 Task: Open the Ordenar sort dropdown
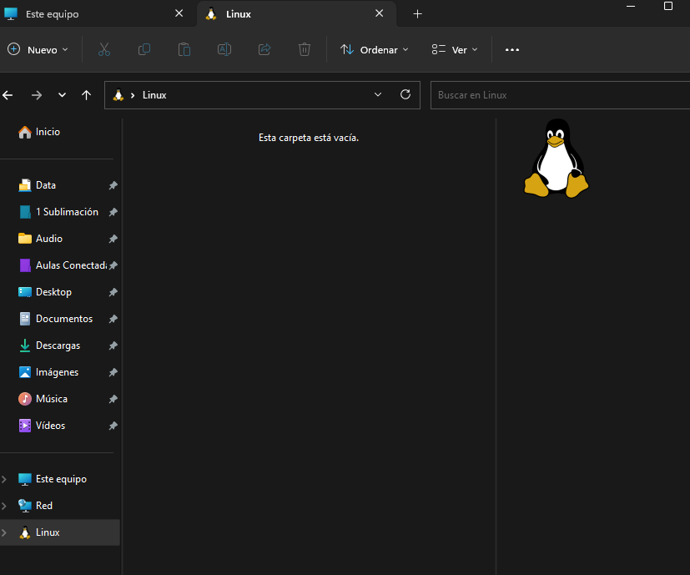point(375,50)
